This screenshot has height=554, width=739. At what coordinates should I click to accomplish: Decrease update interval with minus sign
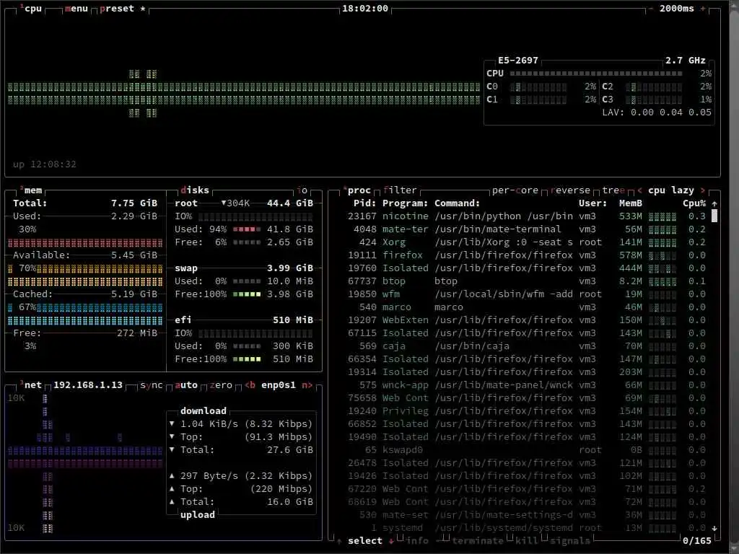click(x=650, y=9)
